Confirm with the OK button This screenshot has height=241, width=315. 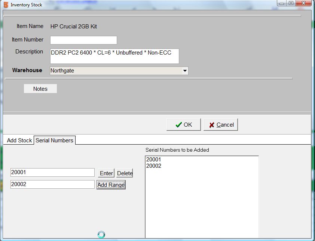[x=184, y=125]
